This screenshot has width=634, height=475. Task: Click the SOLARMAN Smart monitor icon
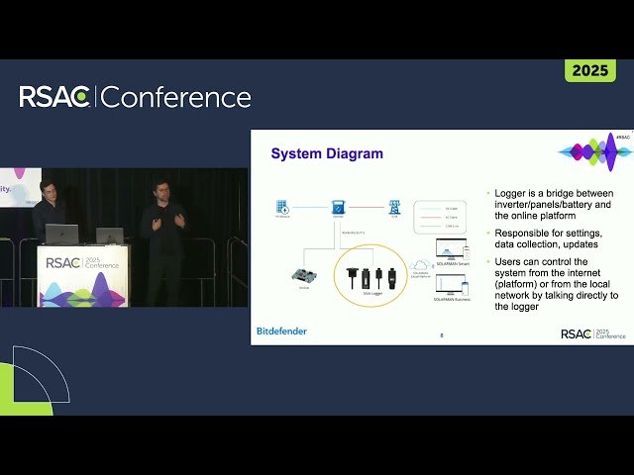(x=451, y=247)
